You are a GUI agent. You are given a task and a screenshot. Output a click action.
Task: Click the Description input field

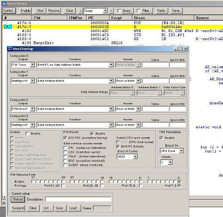78,199
